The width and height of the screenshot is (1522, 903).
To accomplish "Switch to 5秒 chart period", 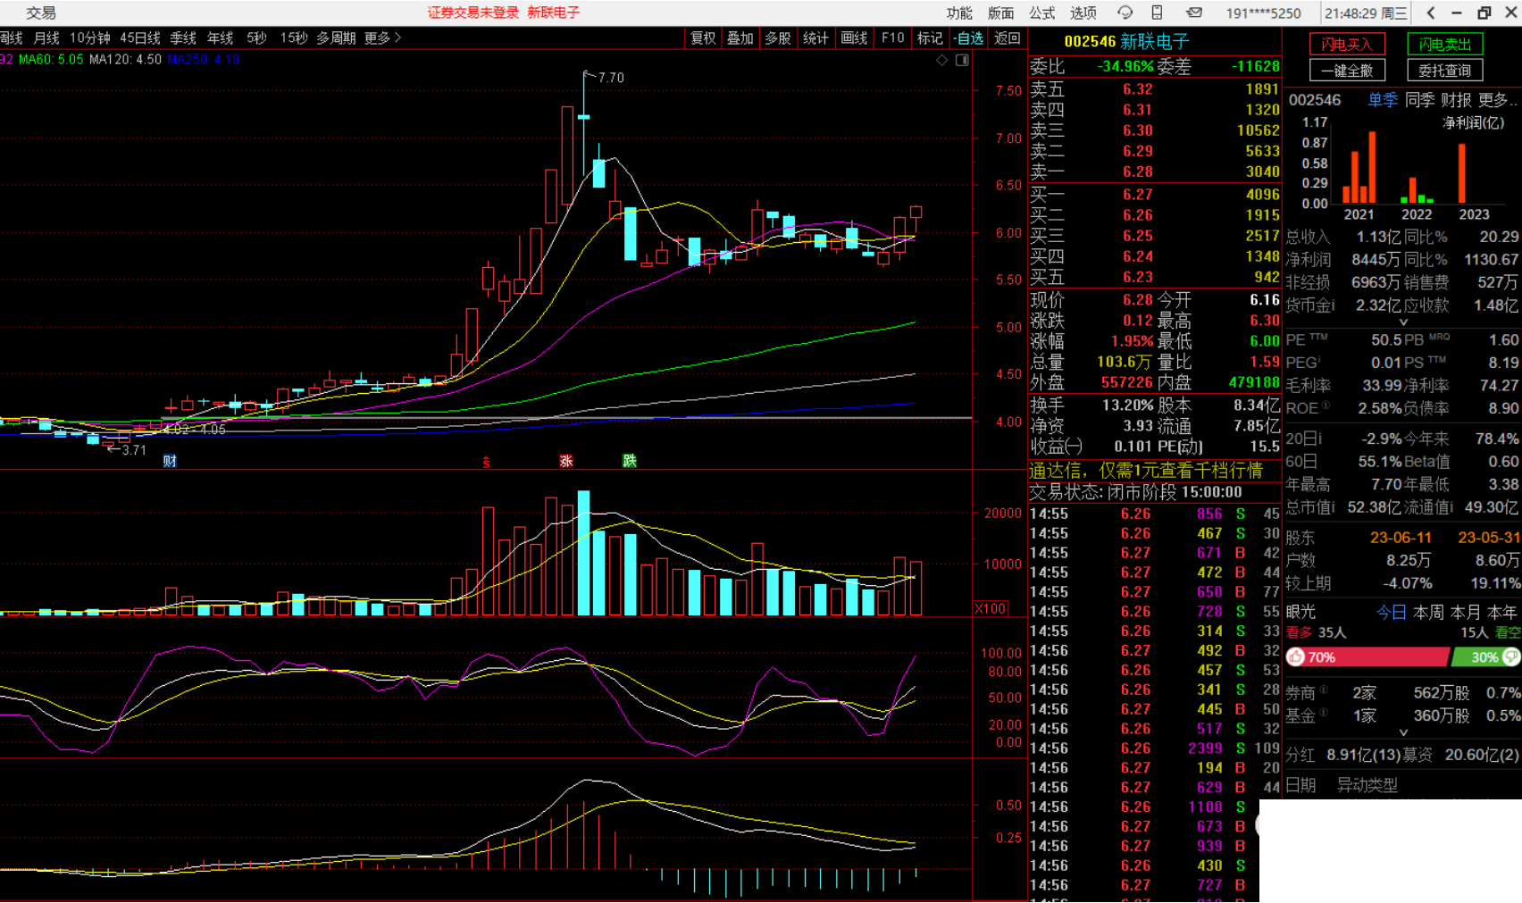I will pos(256,38).
